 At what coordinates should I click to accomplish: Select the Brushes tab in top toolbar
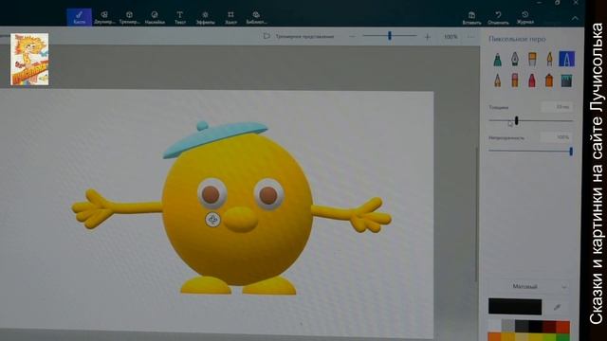click(x=80, y=17)
